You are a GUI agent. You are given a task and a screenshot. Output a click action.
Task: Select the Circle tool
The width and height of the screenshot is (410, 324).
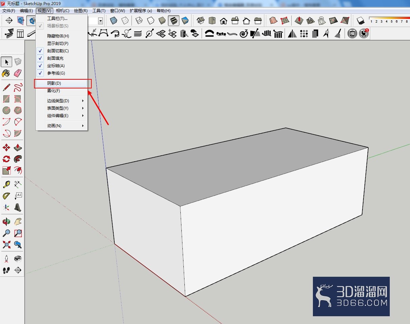click(6, 110)
